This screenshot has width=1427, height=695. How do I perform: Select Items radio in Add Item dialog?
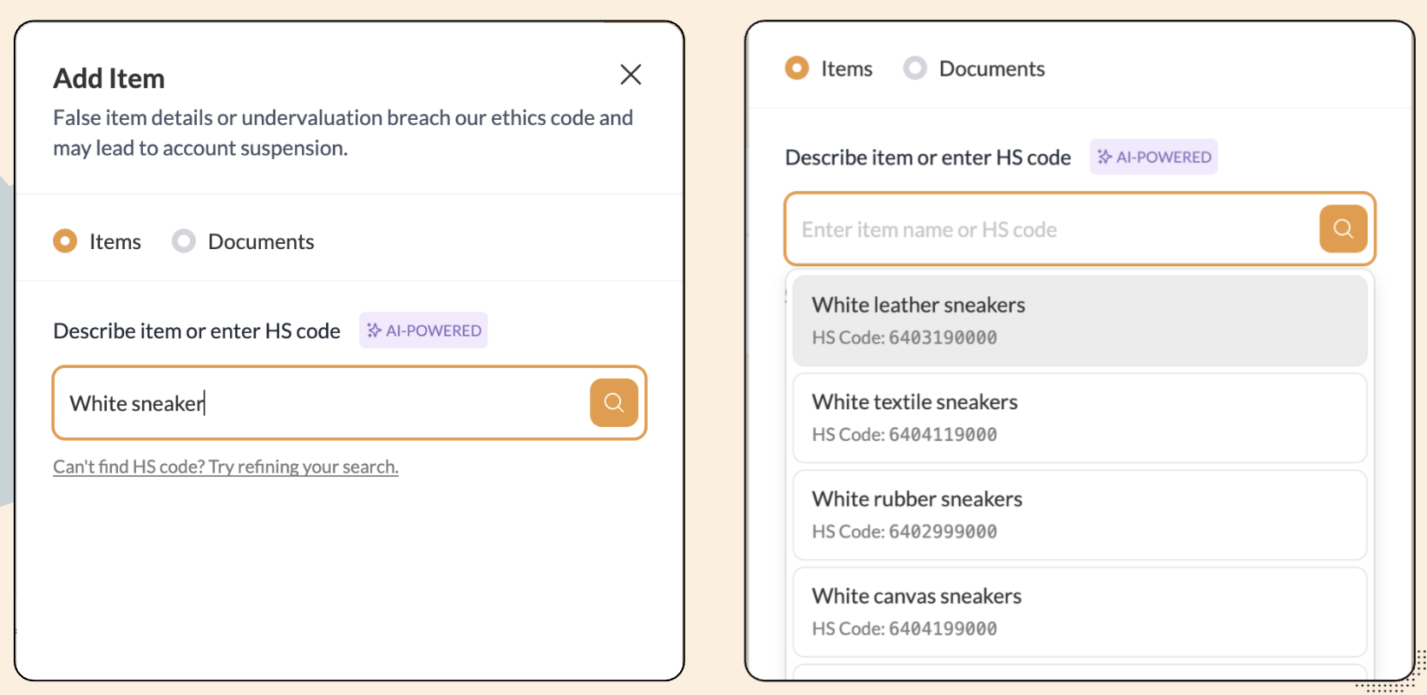(65, 241)
